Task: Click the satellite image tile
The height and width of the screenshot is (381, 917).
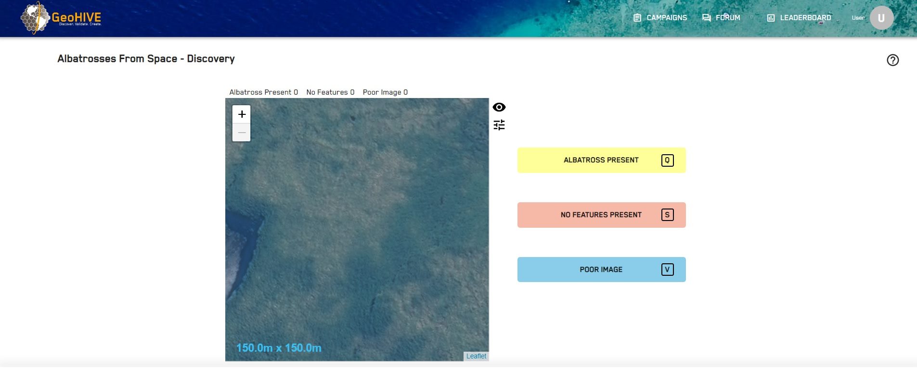Action: tap(357, 230)
